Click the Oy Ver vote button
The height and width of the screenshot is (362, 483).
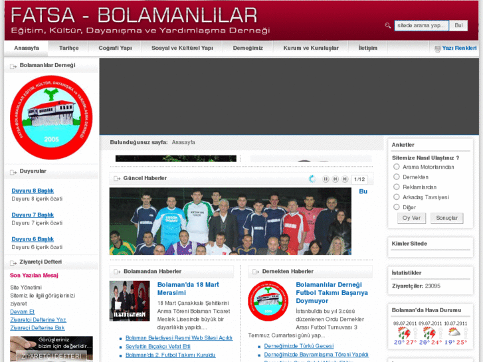coord(411,218)
